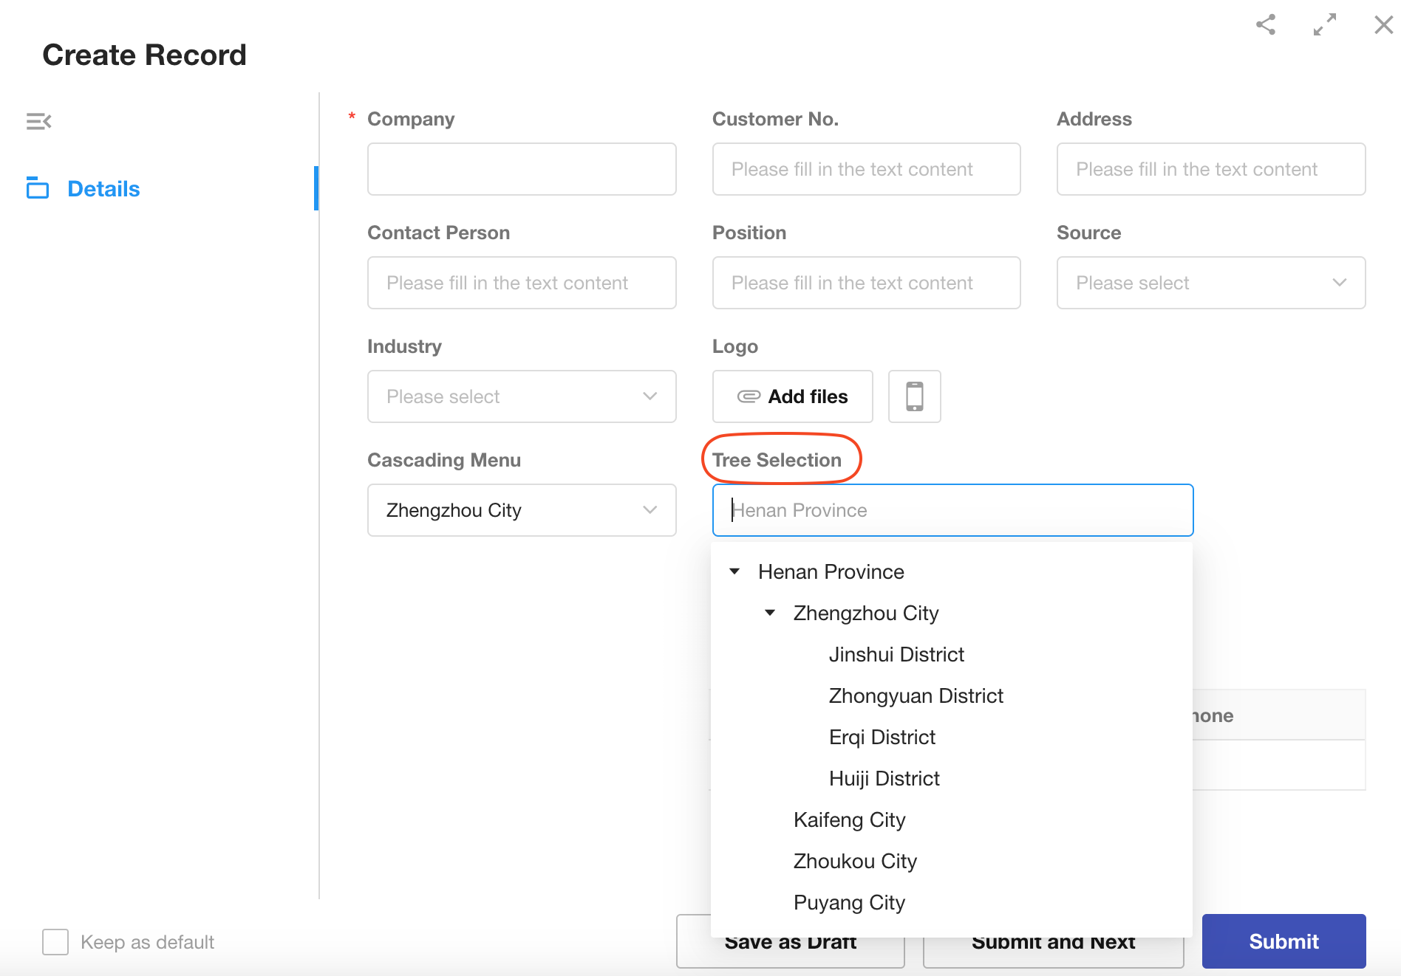The image size is (1401, 976).
Task: Click Add files for the Logo
Action: click(x=792, y=396)
